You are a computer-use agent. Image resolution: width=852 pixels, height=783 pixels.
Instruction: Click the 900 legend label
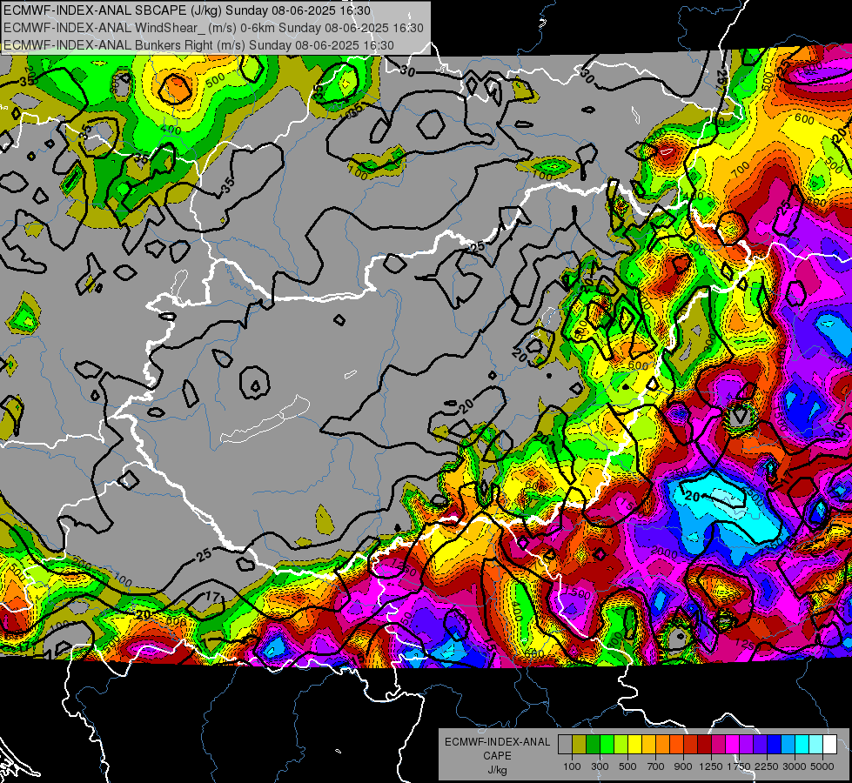pos(683,766)
